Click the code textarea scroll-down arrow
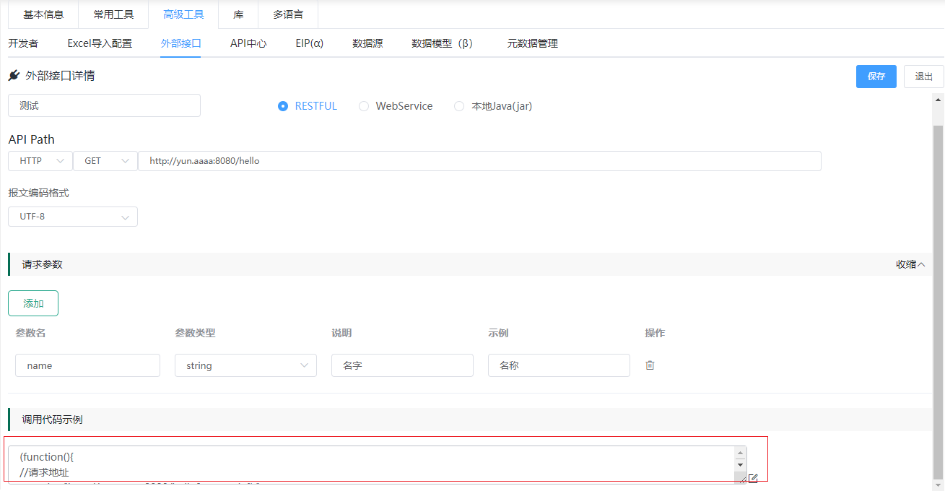The height and width of the screenshot is (491, 945). (740, 465)
